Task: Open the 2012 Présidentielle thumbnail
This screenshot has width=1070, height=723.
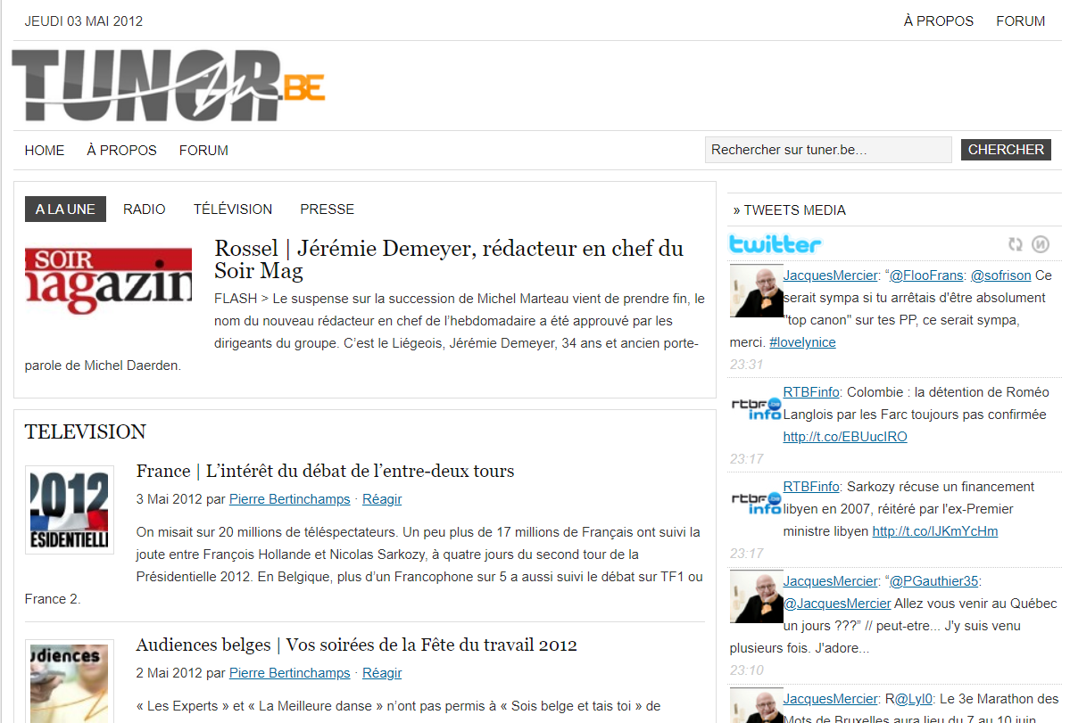Action: (70, 510)
